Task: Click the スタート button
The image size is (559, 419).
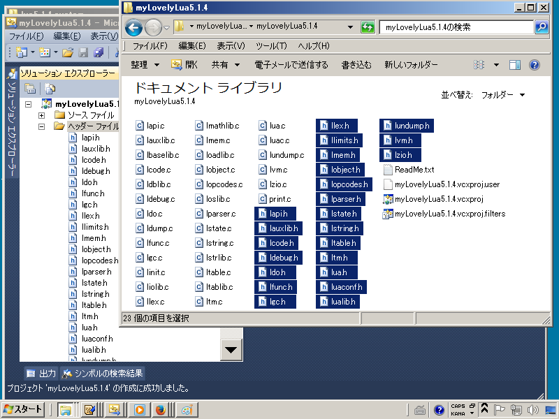Action: (x=23, y=410)
